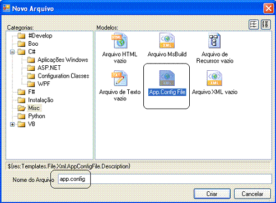Switch templates to large icons view
The image size is (276, 203).
(254, 25)
